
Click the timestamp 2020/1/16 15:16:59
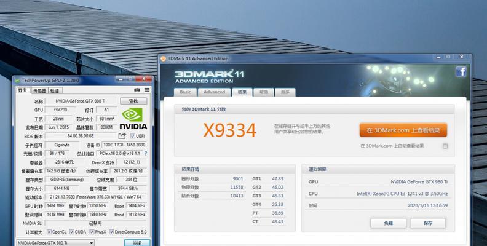(427, 205)
